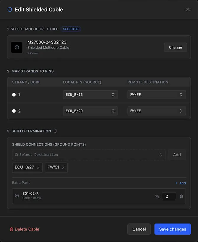Close the Edit Shielded Cable dialog

tap(188, 9)
